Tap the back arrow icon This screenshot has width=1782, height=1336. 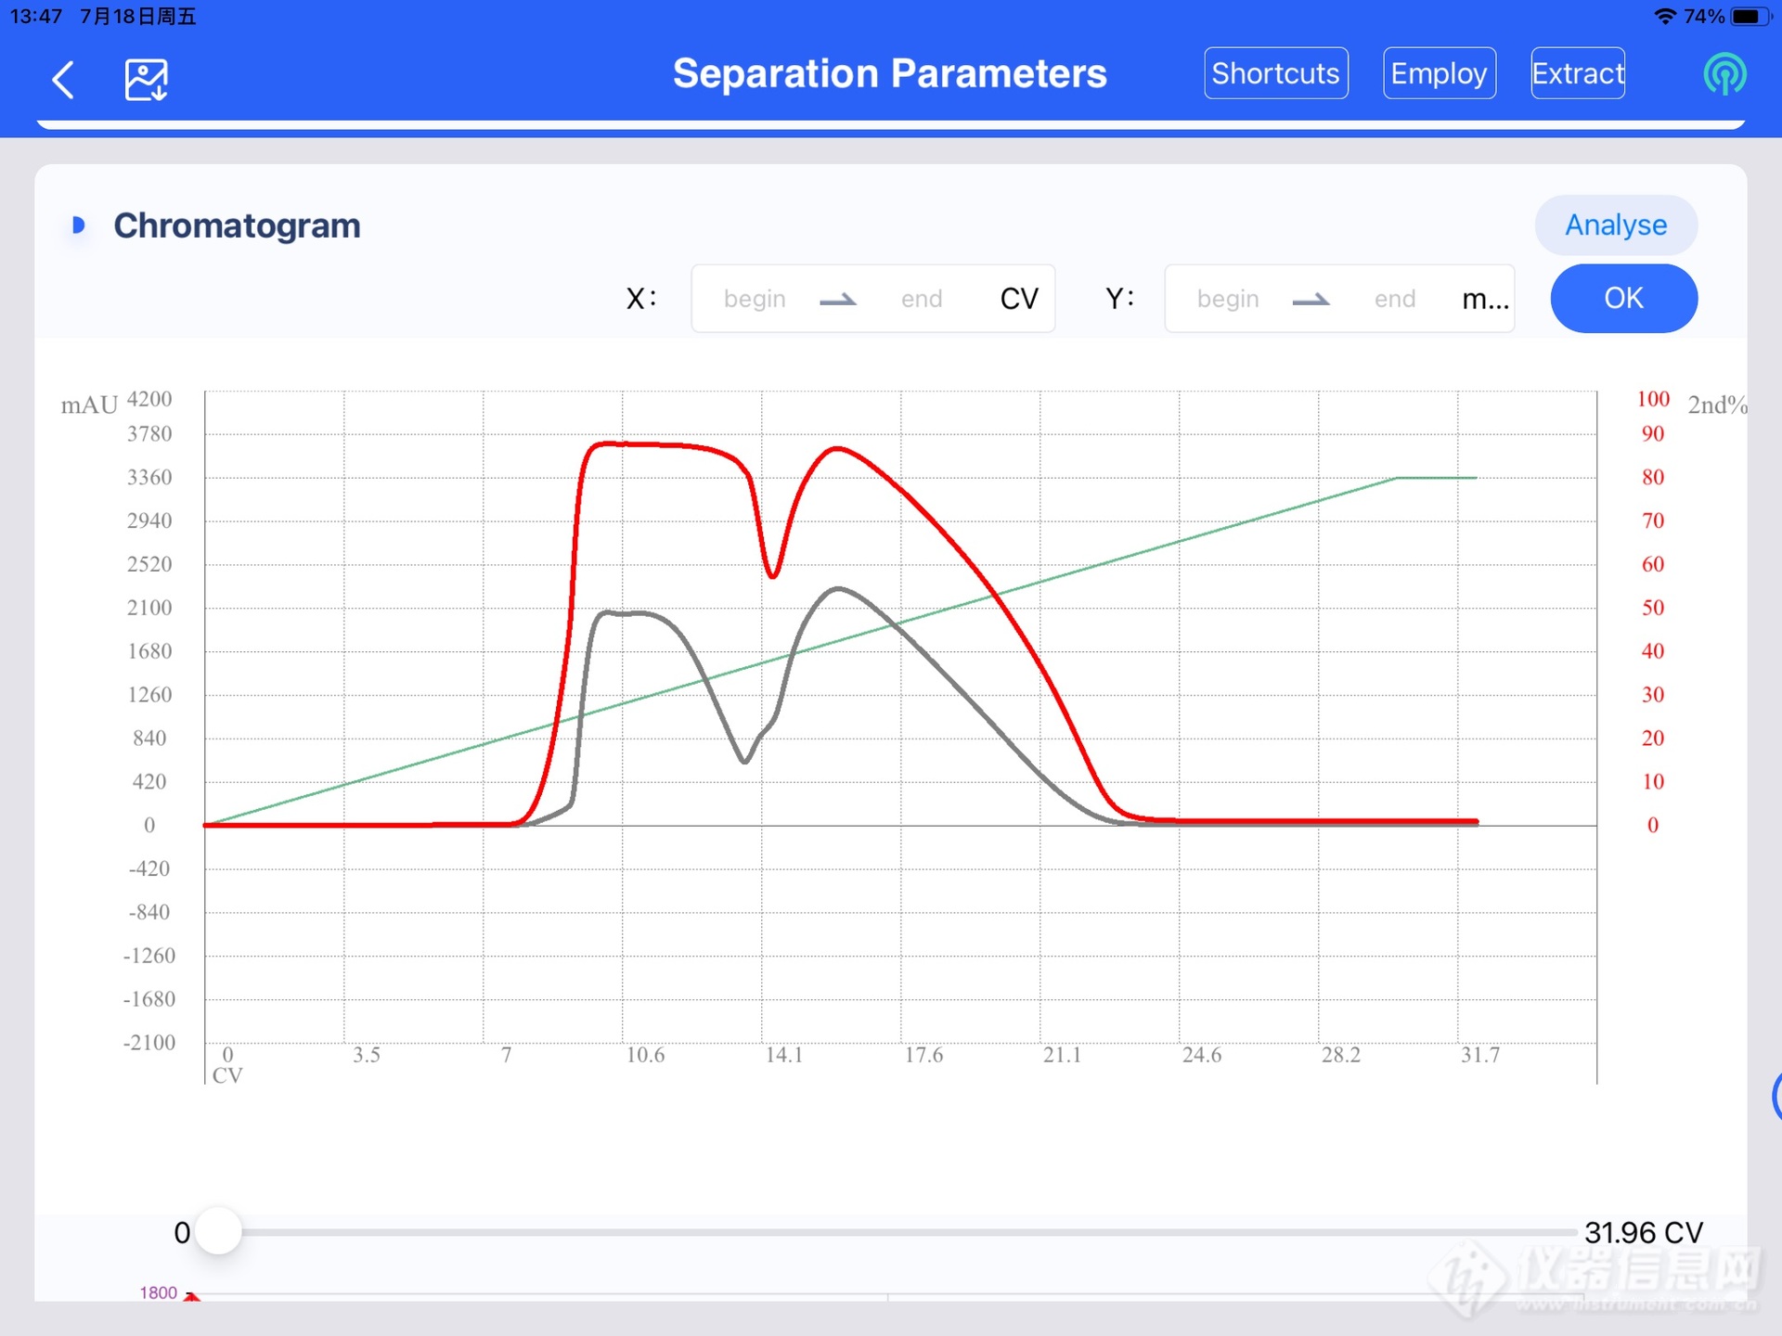63,80
